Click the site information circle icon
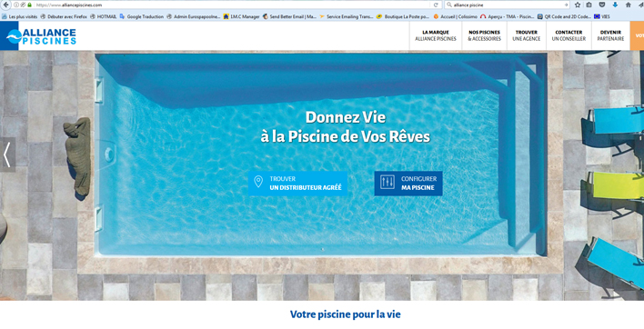The height and width of the screenshot is (329, 644). (16, 5)
